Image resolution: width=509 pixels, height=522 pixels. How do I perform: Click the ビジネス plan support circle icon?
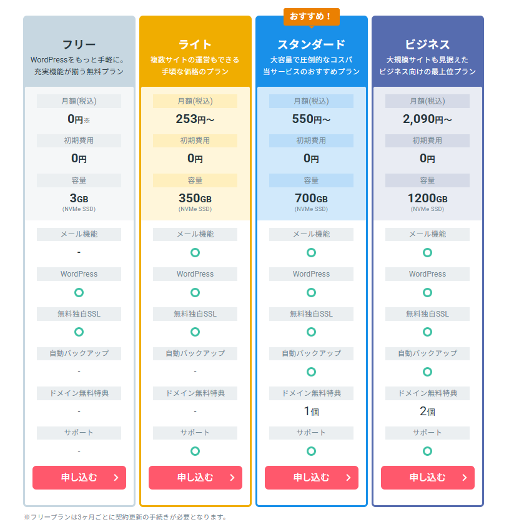(x=427, y=451)
